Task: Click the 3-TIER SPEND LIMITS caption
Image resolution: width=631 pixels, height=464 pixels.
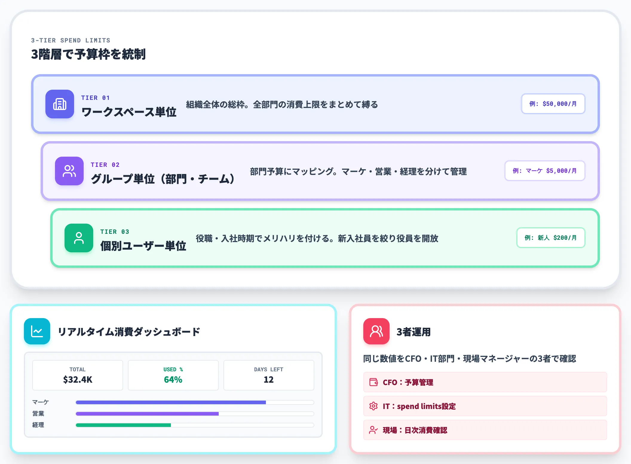Action: click(71, 40)
